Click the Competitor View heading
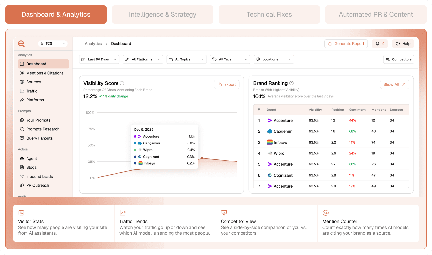Image resolution: width=432 pixels, height=255 pixels. (238, 221)
